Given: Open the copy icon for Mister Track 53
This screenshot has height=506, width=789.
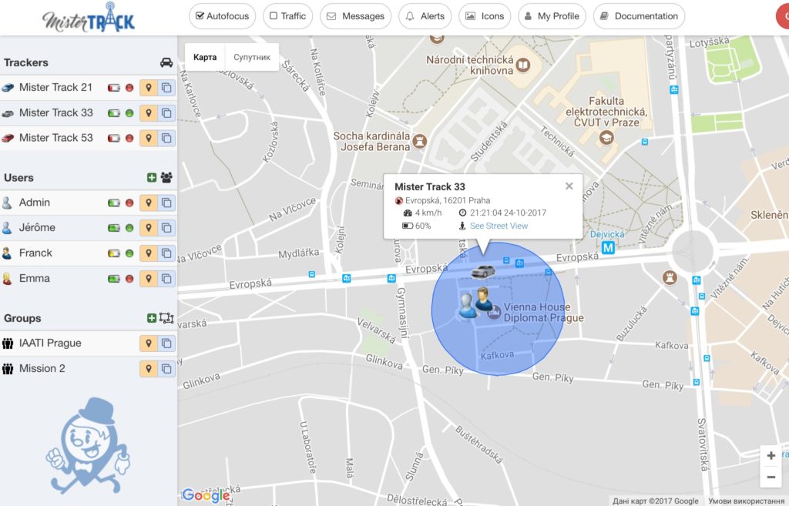Looking at the screenshot, I should pos(166,138).
